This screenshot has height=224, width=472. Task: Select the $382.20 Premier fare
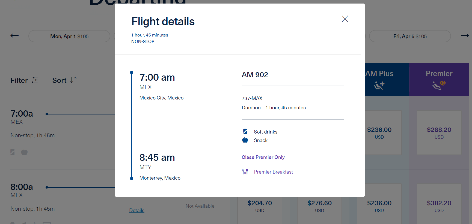(x=439, y=206)
